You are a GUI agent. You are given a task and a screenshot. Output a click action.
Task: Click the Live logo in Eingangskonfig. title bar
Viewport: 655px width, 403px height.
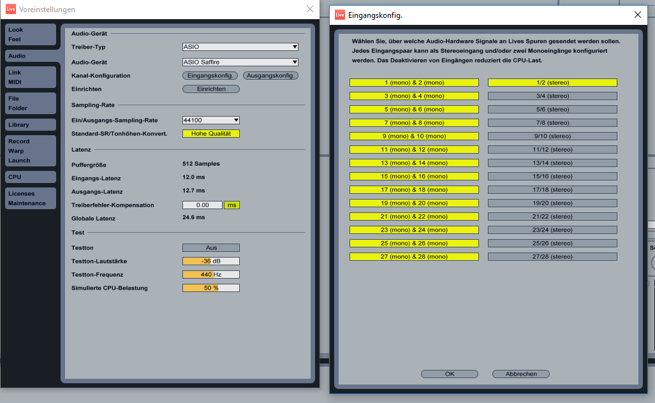coord(340,15)
